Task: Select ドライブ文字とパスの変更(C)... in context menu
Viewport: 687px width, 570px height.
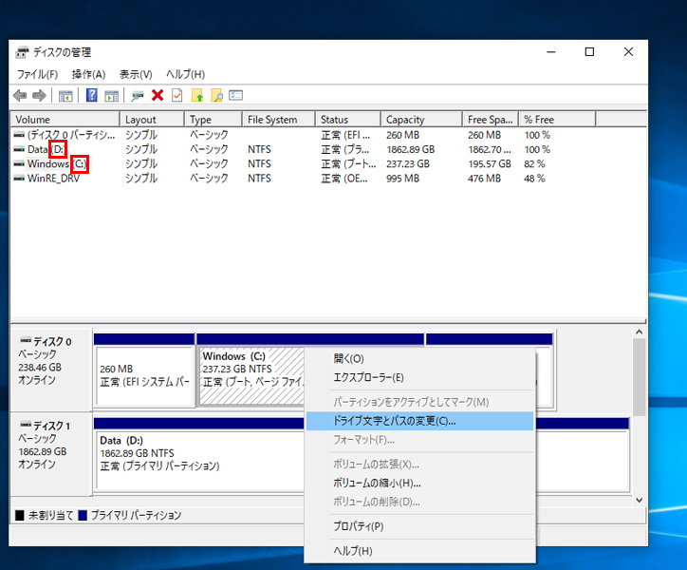Action: pos(395,420)
